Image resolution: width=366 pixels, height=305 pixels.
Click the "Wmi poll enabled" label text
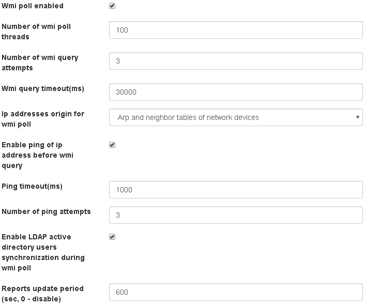point(33,6)
